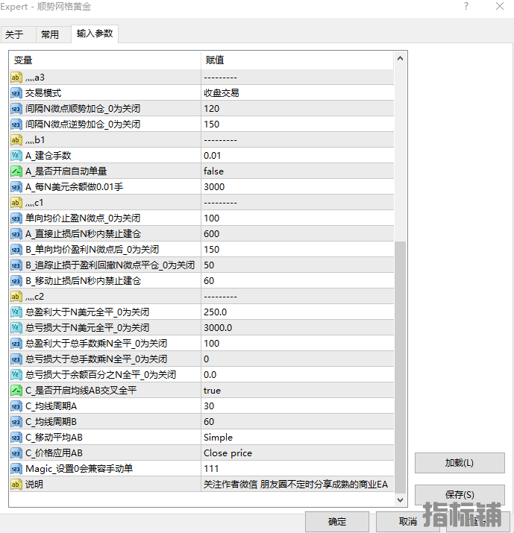Click the scrollbar down arrow
514x533 pixels.
click(x=401, y=500)
